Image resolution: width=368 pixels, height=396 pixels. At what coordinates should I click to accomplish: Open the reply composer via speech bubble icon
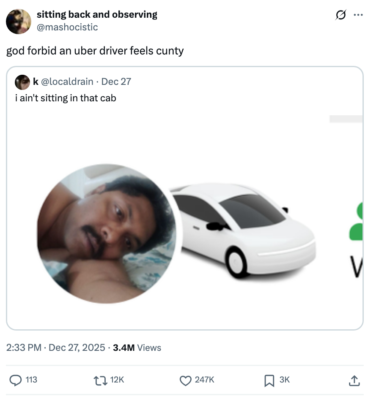(x=16, y=380)
